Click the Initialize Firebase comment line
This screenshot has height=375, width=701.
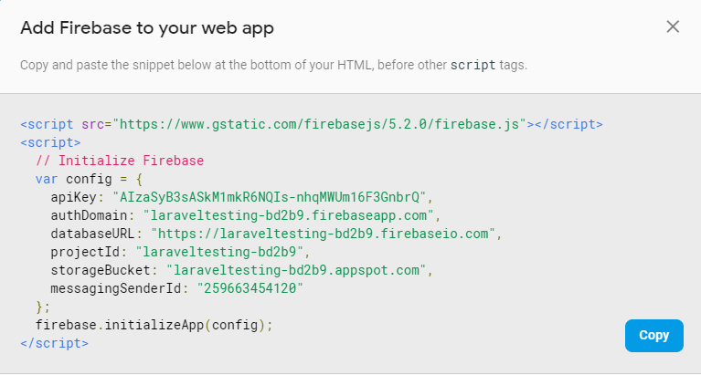coord(120,161)
